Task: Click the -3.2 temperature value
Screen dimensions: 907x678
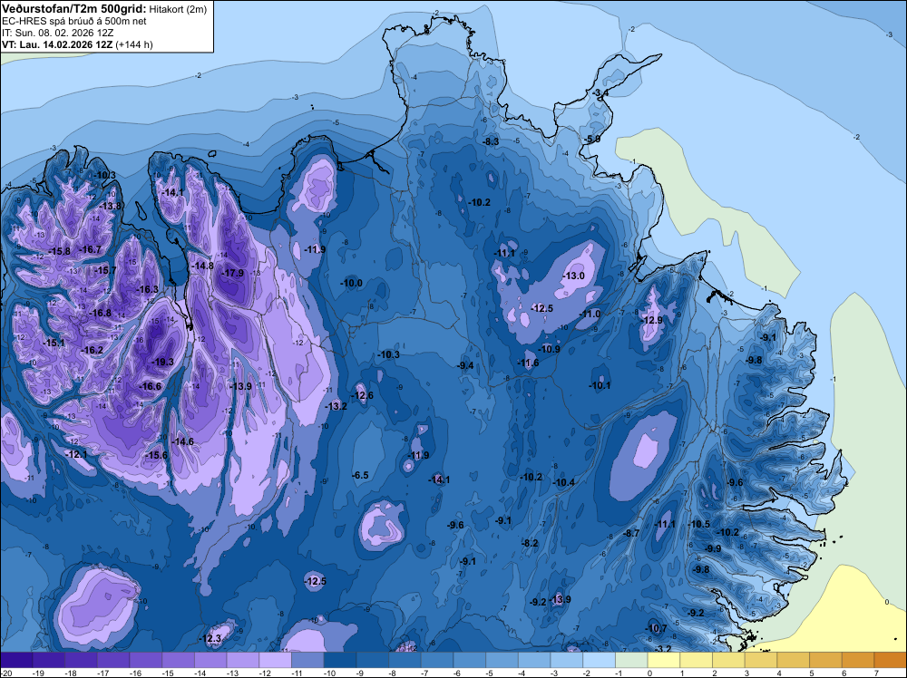Action: click(662, 648)
